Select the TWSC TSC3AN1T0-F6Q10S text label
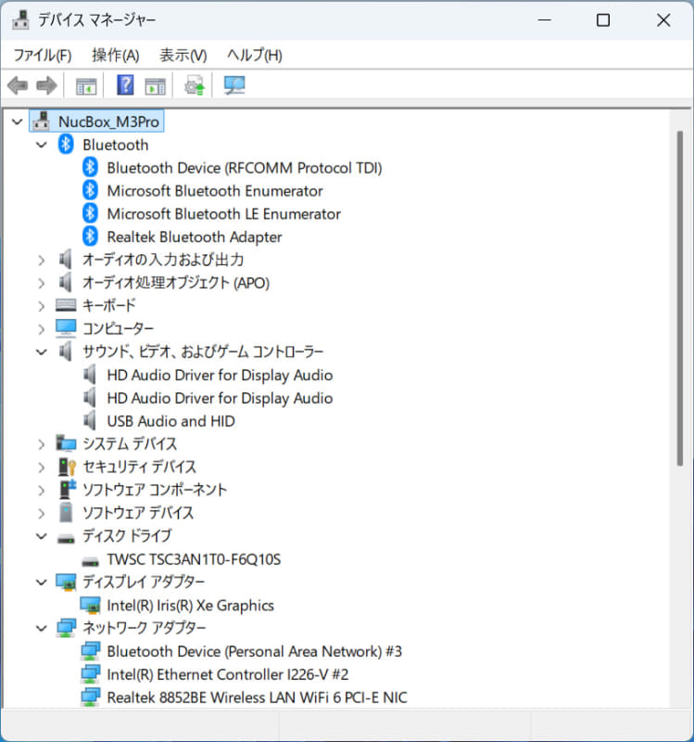Image resolution: width=694 pixels, height=742 pixels. click(x=194, y=559)
